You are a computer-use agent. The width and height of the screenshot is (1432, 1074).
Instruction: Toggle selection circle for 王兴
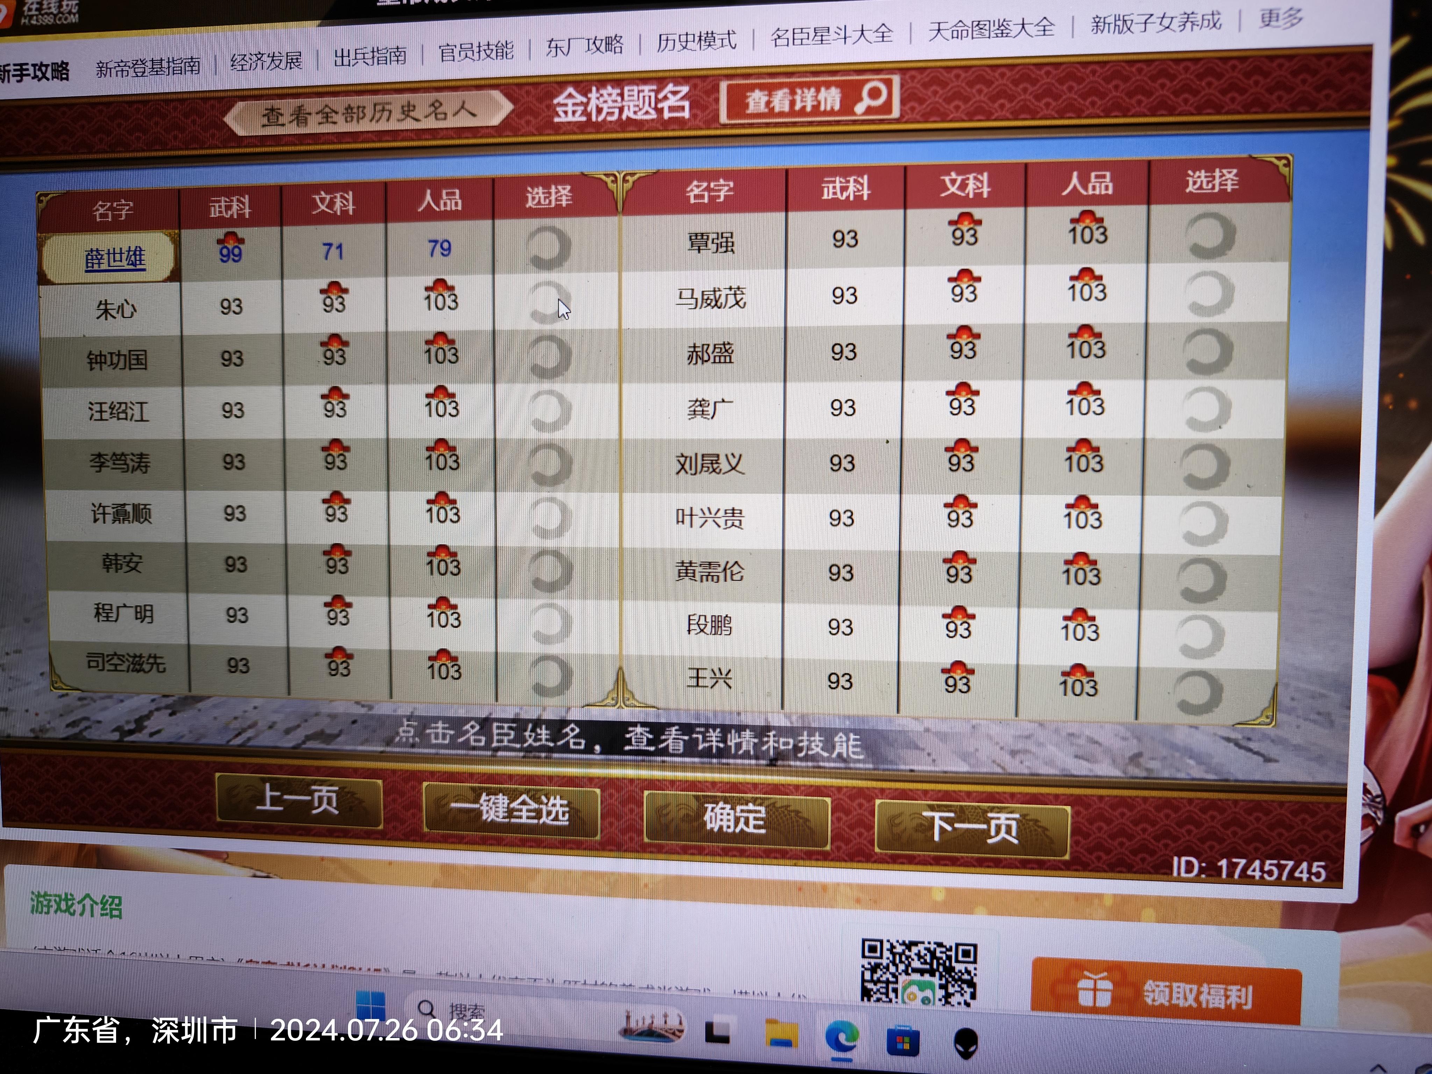tap(1198, 692)
